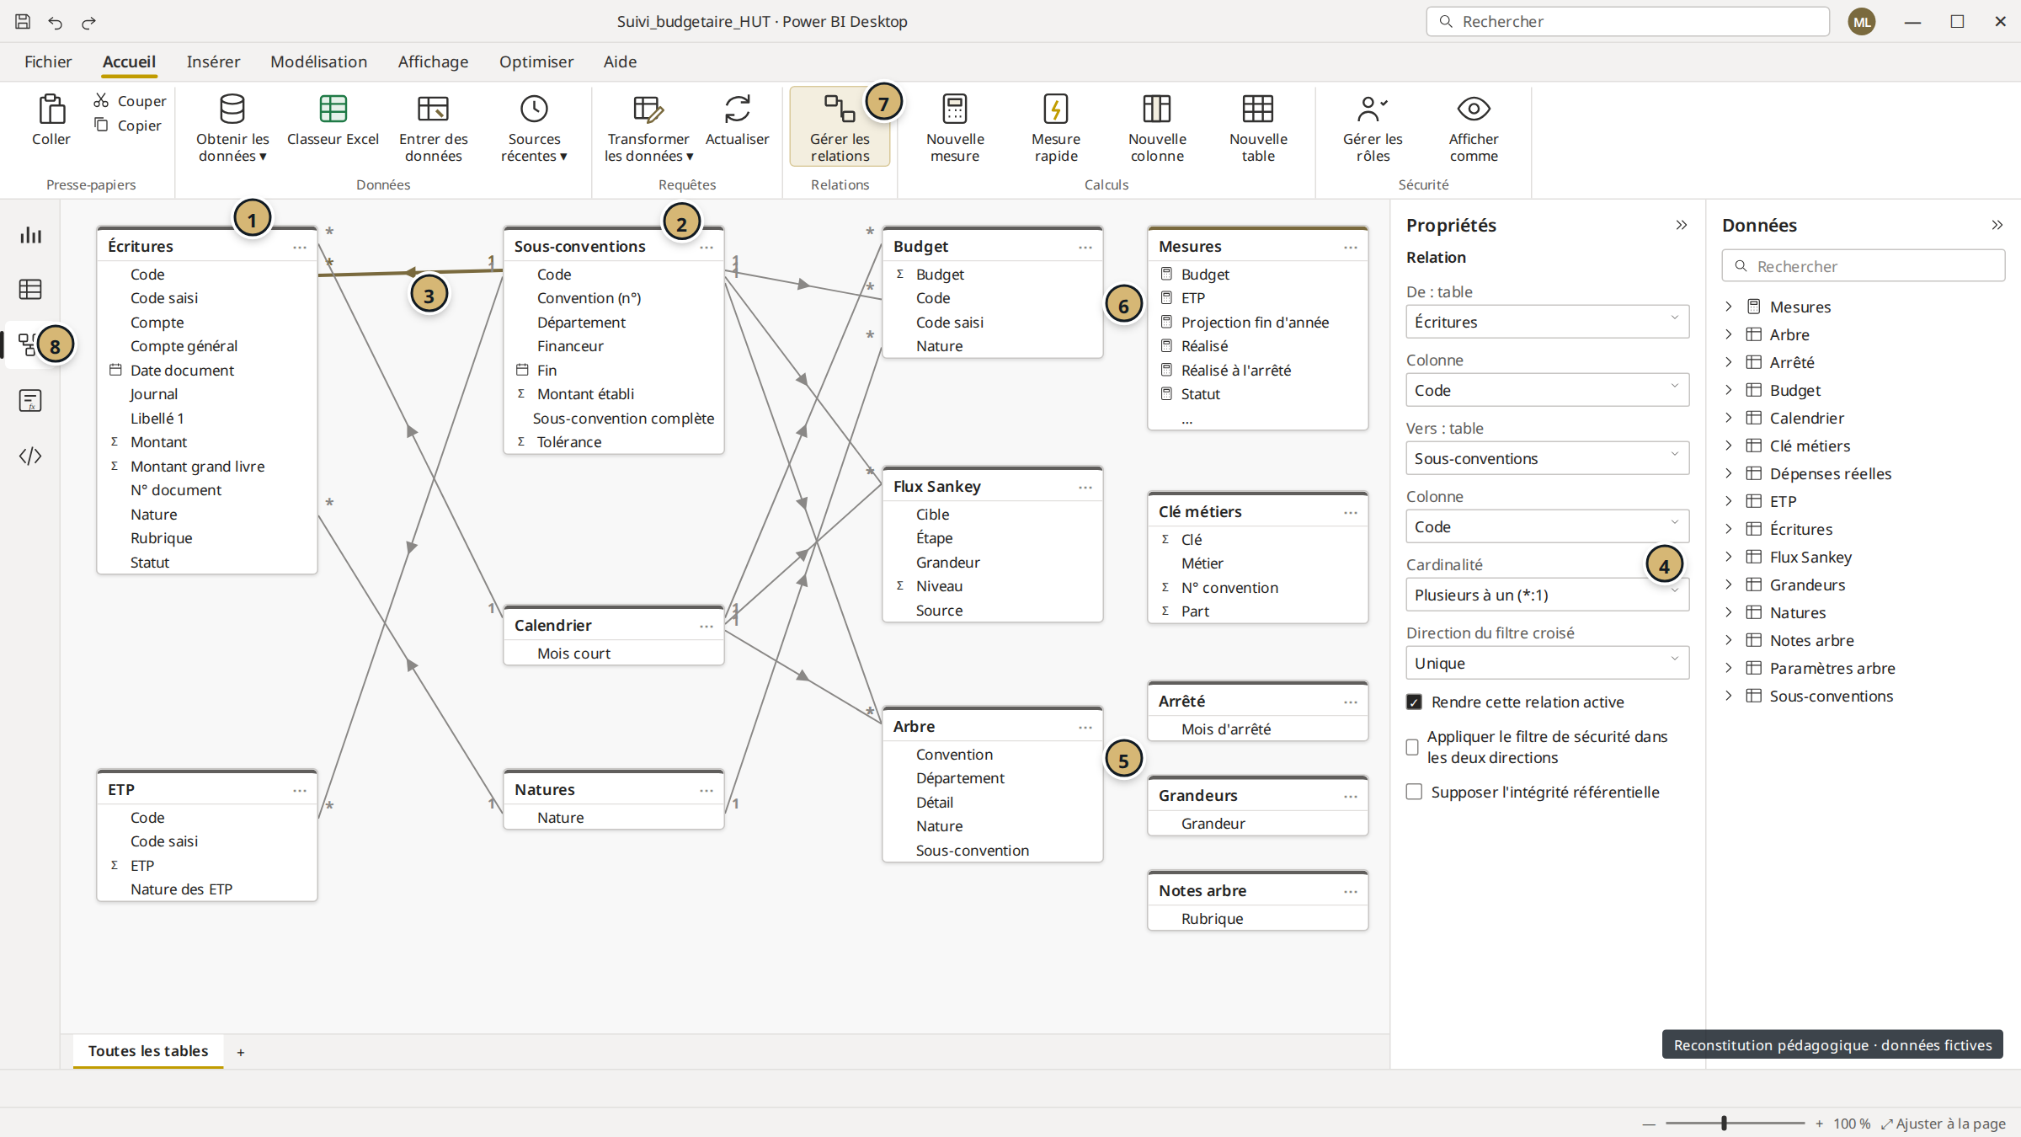Save the file with the disk icon
The height and width of the screenshot is (1137, 2021).
[23, 22]
